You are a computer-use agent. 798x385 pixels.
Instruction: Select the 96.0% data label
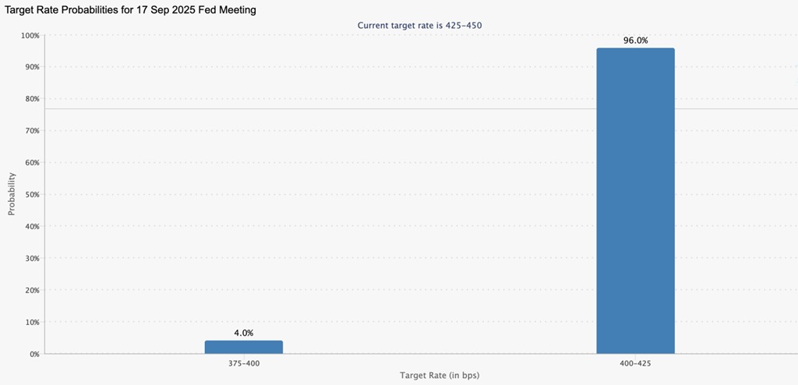pos(635,41)
